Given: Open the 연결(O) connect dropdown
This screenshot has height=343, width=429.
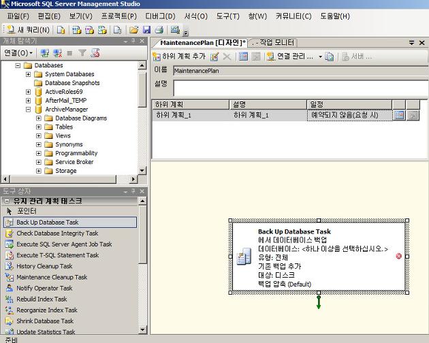Looking at the screenshot, I should (18, 52).
